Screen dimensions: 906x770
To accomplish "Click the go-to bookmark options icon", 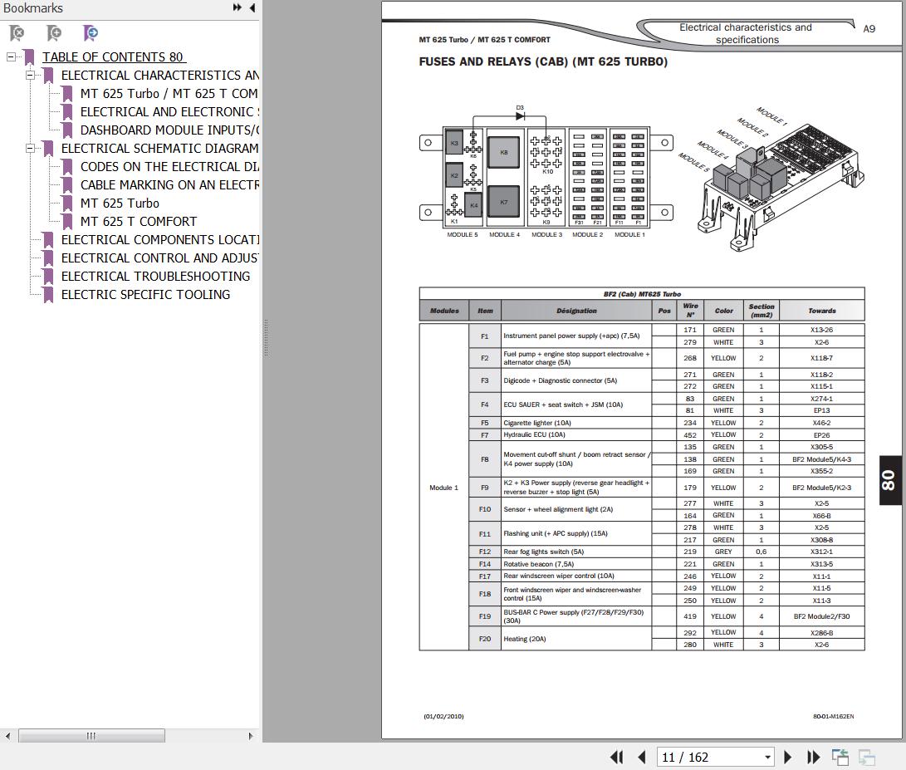I will (x=91, y=33).
